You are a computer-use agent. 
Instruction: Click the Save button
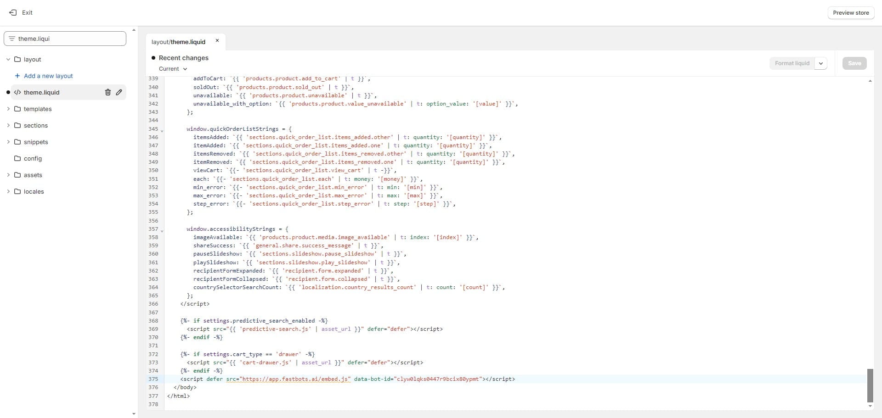(854, 63)
